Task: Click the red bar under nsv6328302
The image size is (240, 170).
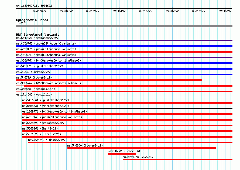Action: click(x=127, y=125)
